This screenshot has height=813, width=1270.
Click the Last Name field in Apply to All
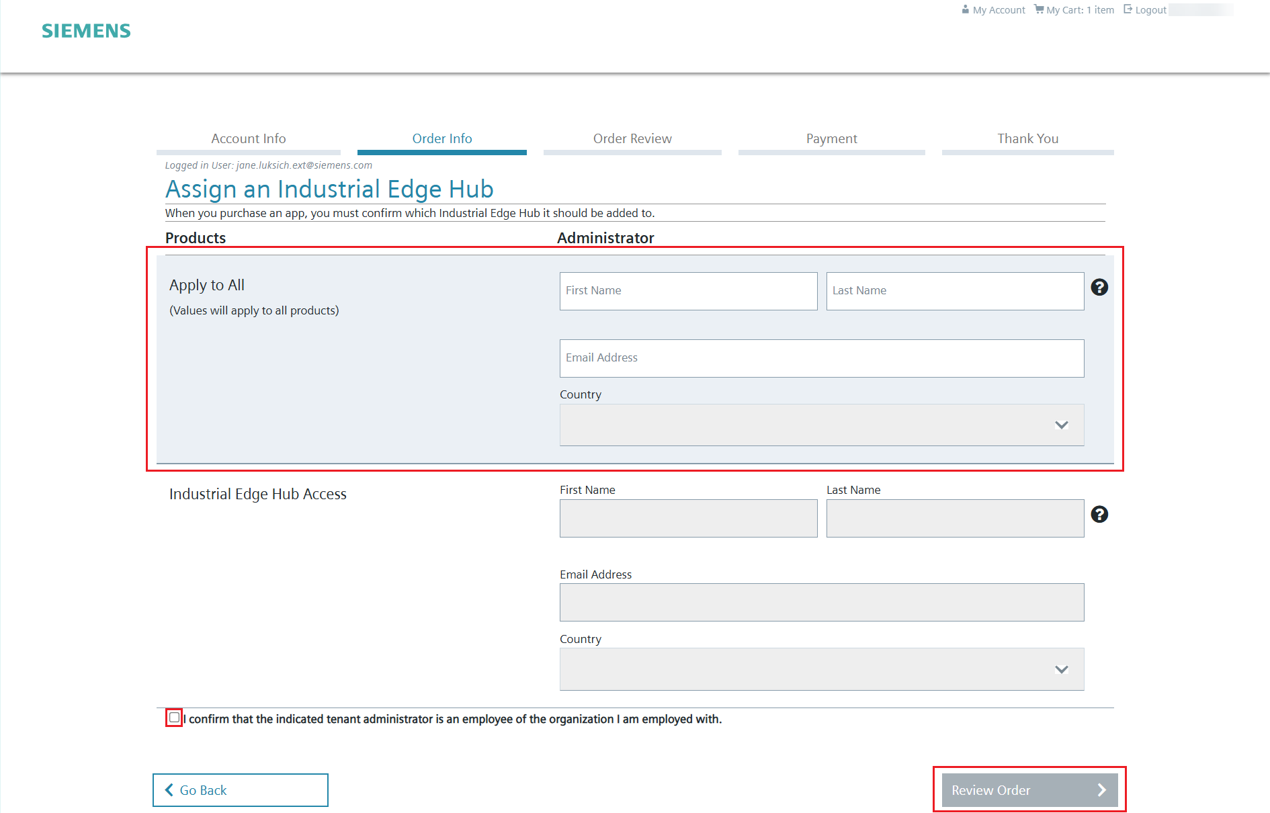point(955,291)
